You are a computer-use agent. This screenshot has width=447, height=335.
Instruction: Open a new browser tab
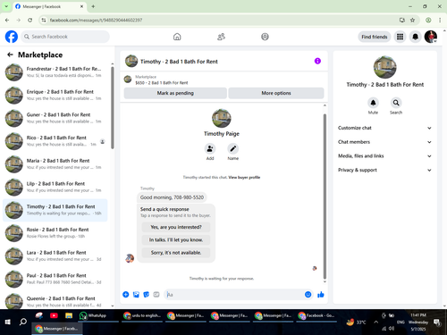point(93,6)
